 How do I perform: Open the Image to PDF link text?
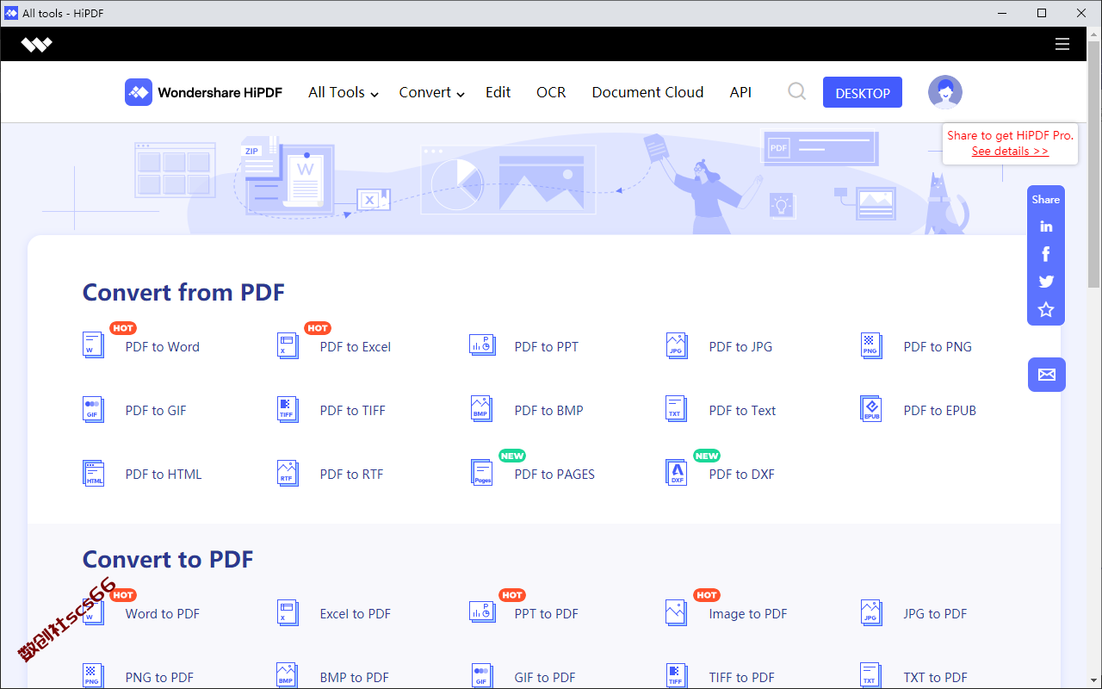coord(748,613)
